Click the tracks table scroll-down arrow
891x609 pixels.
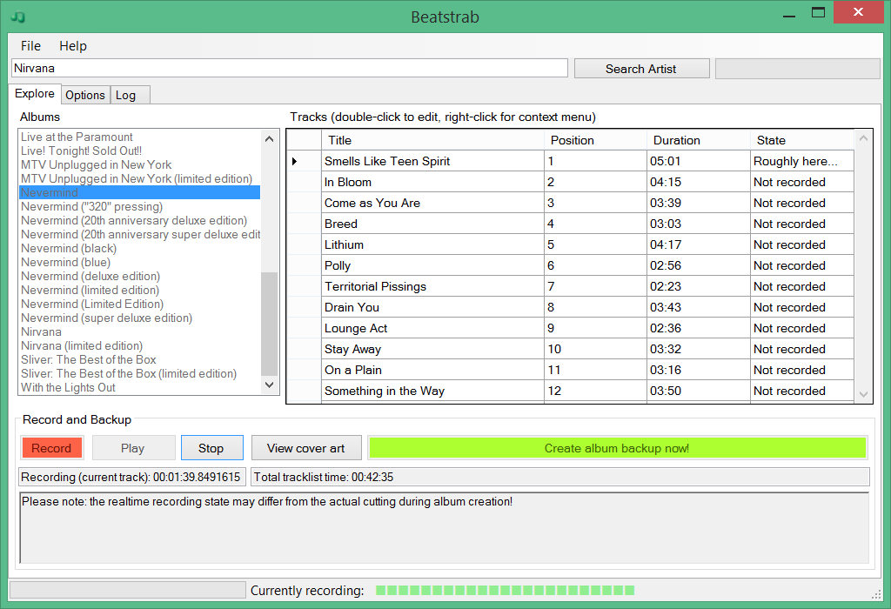click(864, 394)
